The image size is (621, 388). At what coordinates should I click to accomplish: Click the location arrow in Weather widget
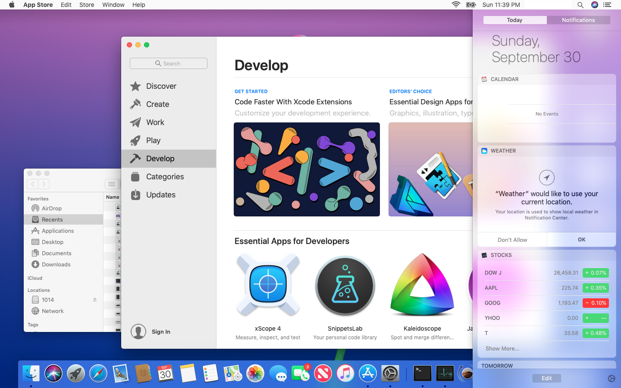click(547, 178)
